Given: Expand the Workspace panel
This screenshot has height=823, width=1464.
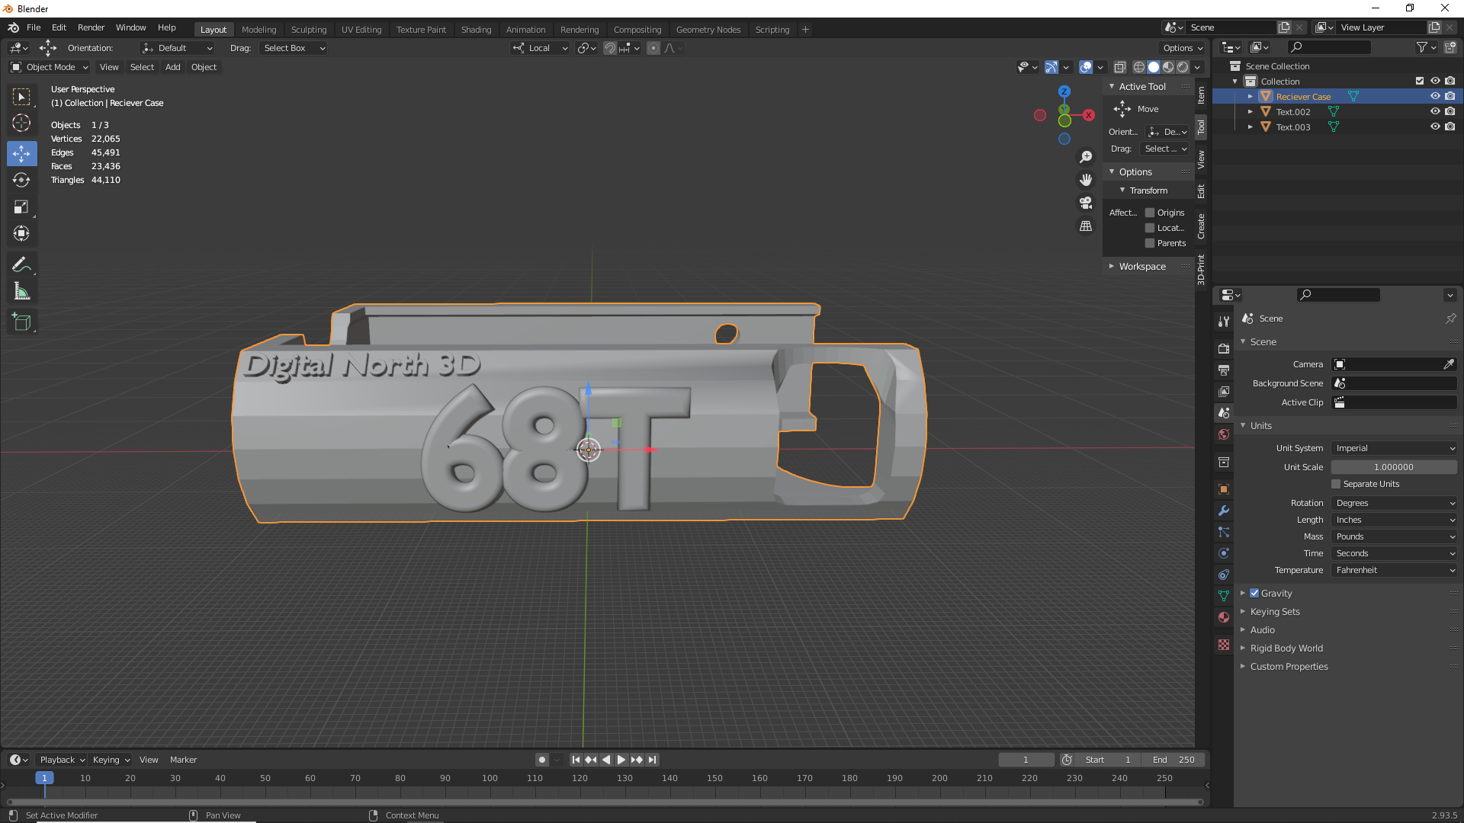Looking at the screenshot, I should click(1141, 266).
